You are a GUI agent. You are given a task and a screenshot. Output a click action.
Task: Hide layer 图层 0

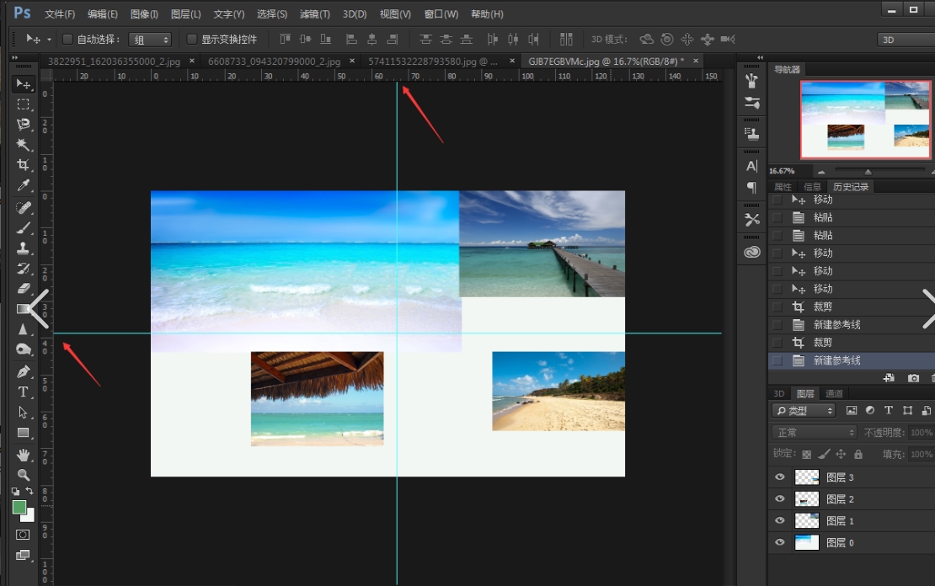pos(779,542)
